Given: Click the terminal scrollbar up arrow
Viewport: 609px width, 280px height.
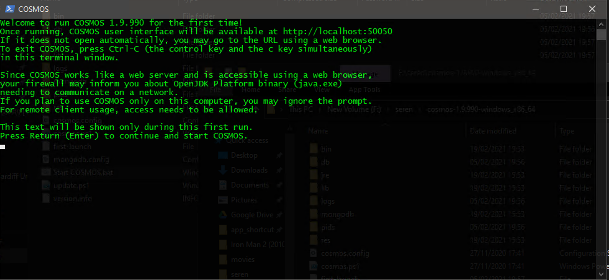Looking at the screenshot, I should point(601,24).
